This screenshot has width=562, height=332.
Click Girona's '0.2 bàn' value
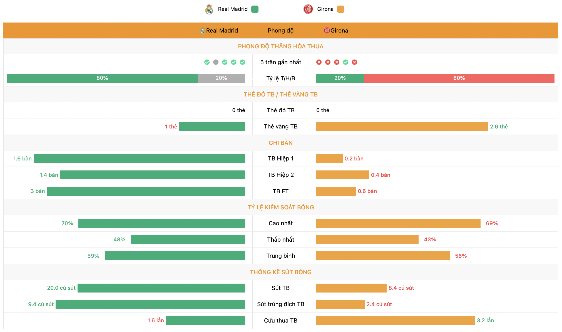(354, 158)
